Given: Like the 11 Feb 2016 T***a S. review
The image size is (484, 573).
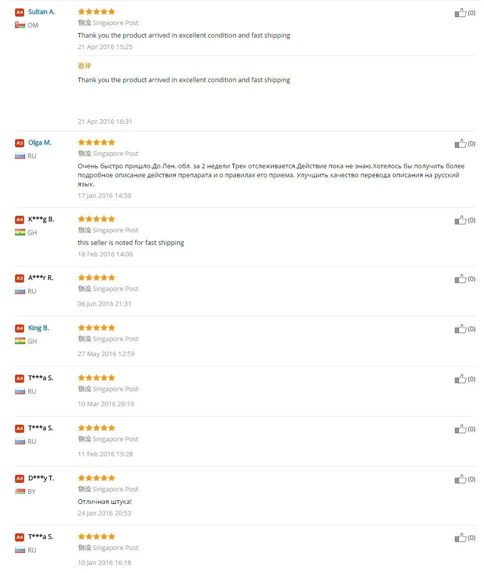Looking at the screenshot, I should 460,429.
